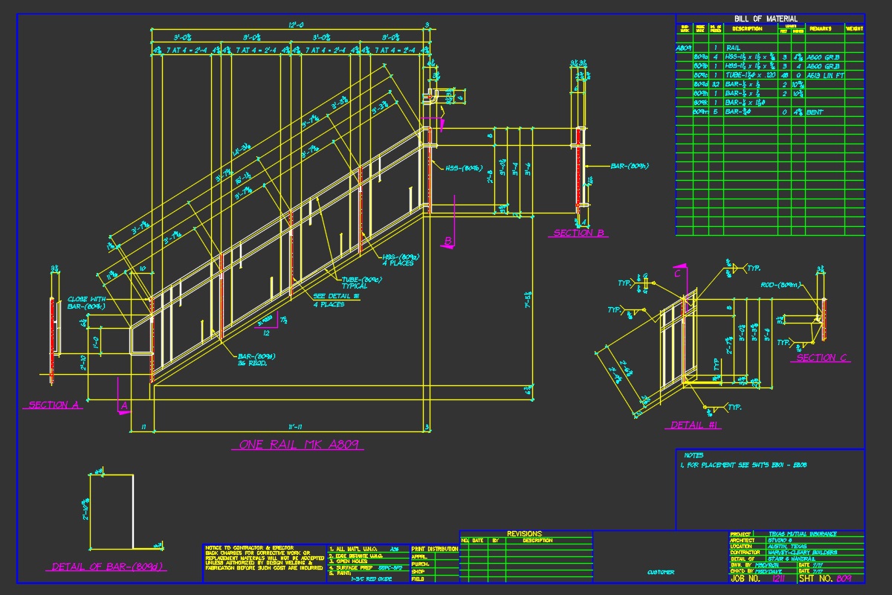
Task: Click the 'PRINT DISTRIBUTION' header
Action: click(434, 548)
